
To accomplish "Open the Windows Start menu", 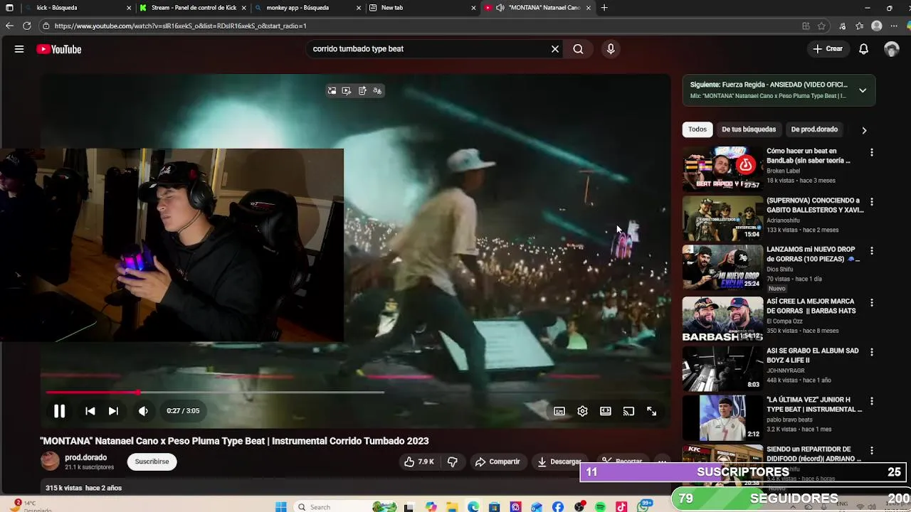I will pos(281,507).
